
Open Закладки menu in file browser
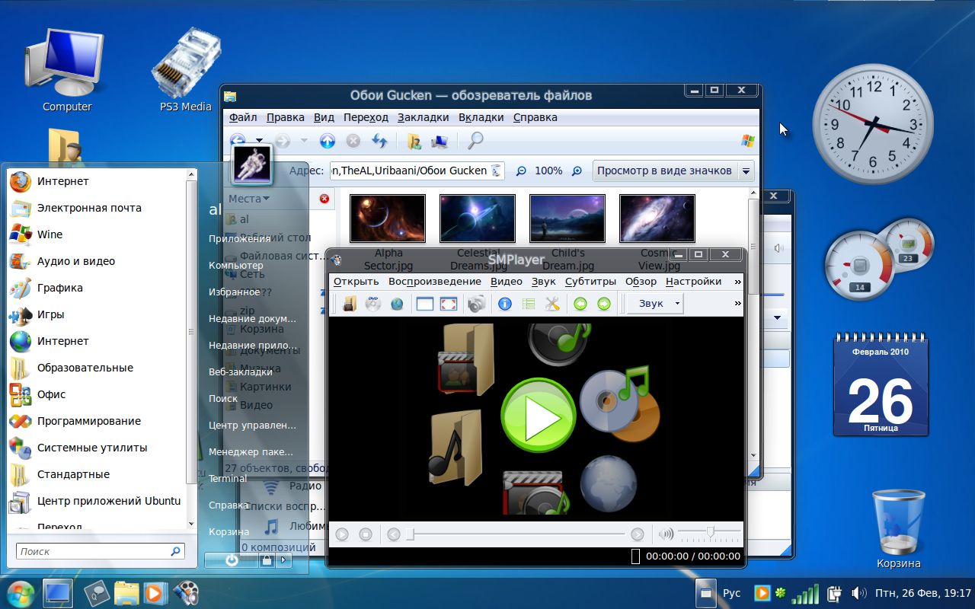(x=423, y=117)
